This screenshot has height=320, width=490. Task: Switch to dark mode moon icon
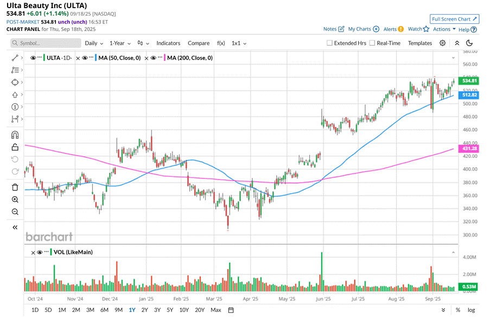click(469, 43)
